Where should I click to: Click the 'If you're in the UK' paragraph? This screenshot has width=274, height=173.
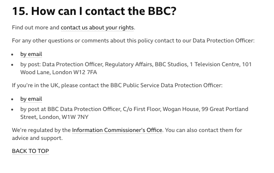(x=117, y=85)
